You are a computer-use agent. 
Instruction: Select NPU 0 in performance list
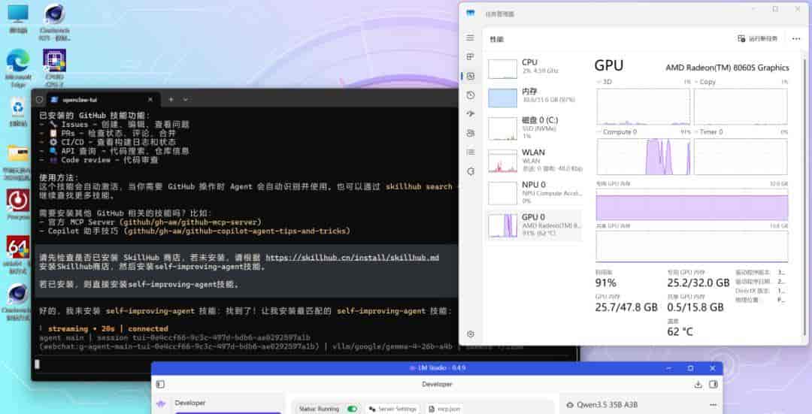point(535,192)
